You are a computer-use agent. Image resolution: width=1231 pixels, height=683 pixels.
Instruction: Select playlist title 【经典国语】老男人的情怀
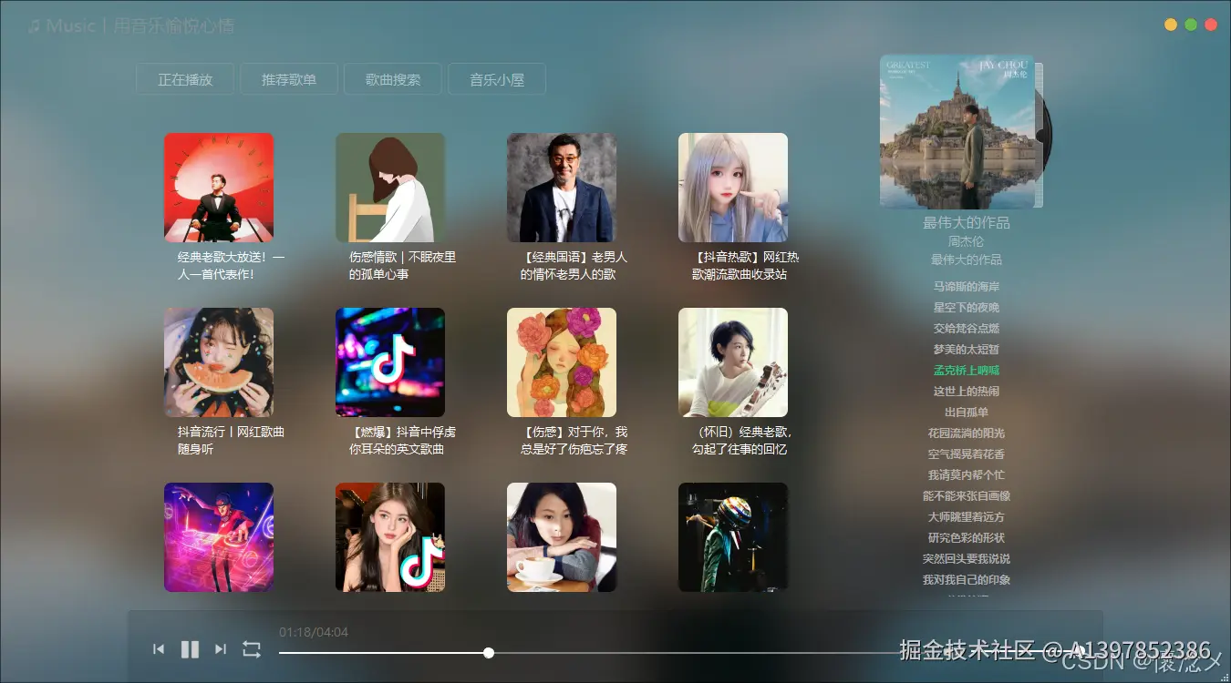(x=574, y=265)
